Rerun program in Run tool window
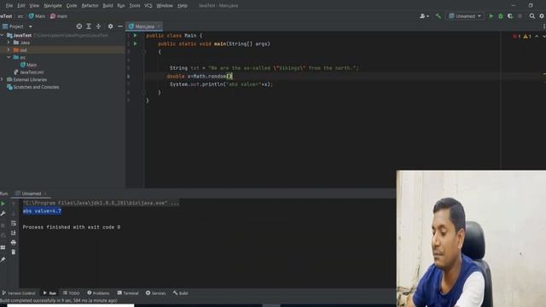 3,204
